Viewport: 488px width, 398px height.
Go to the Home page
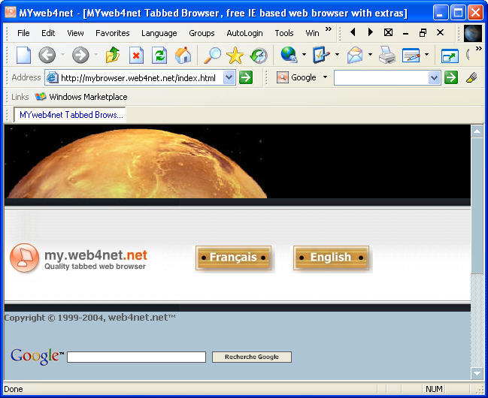183,55
